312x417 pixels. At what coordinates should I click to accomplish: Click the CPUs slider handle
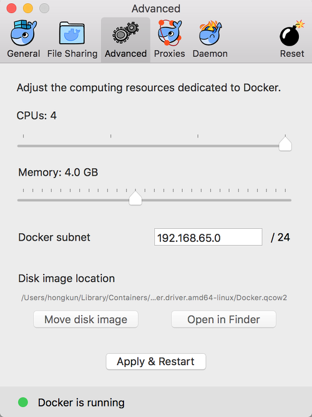[285, 144]
